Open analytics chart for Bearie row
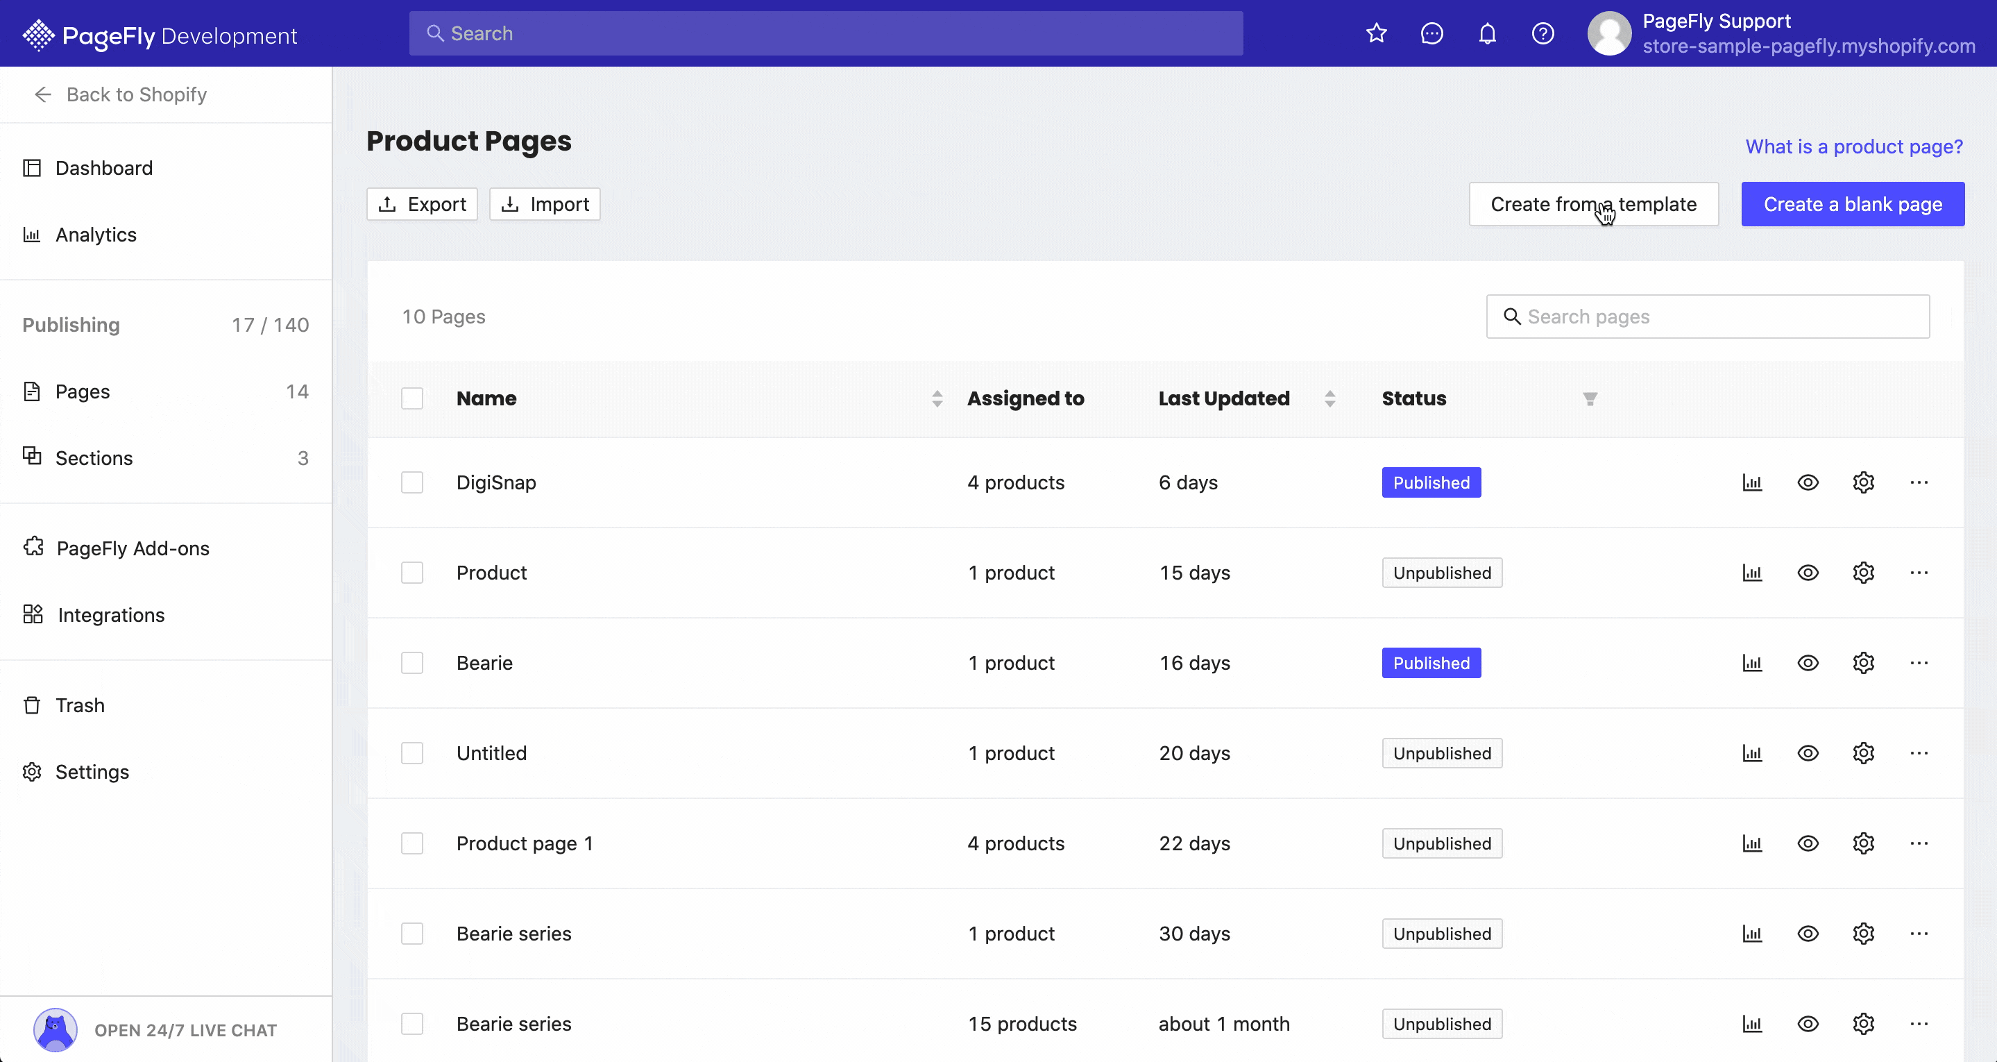Image resolution: width=1997 pixels, height=1062 pixels. 1752,664
